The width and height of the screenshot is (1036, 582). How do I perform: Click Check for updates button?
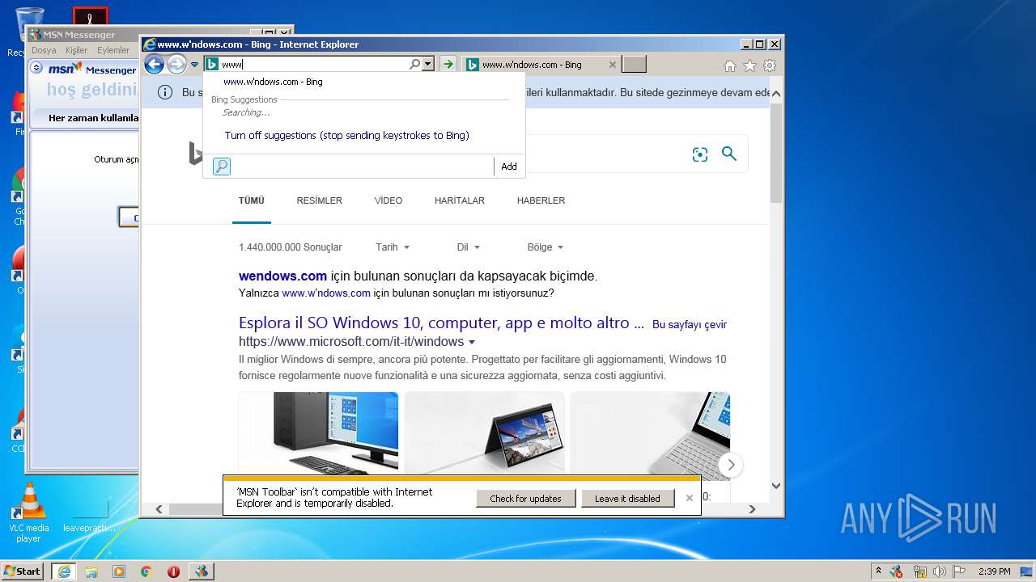point(525,499)
